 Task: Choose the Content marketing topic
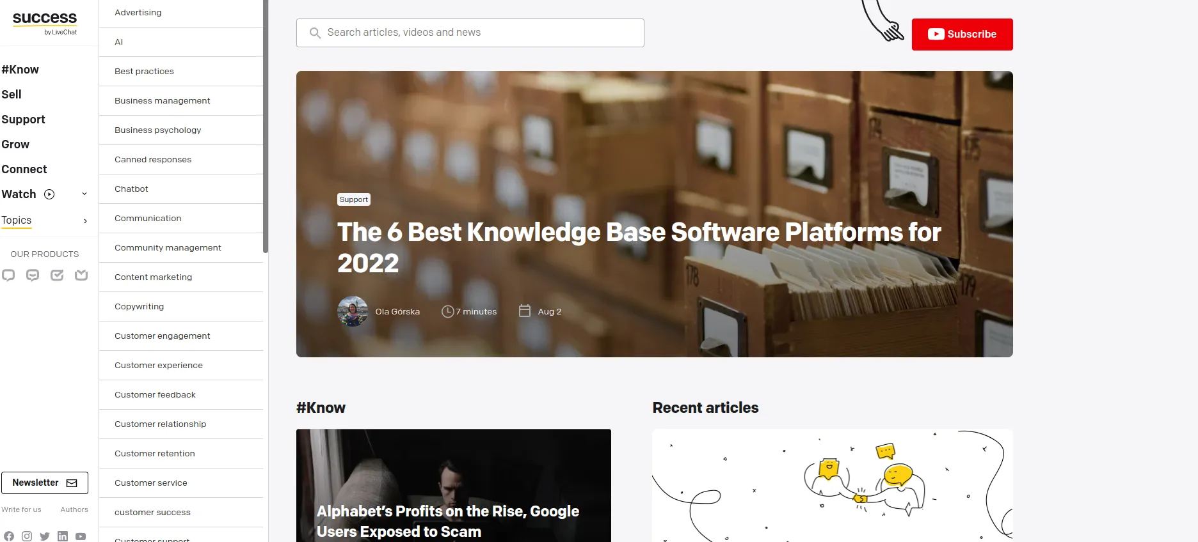point(153,277)
